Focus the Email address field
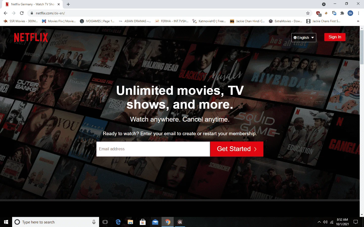Viewport: 364px width, 227px height. 153,149
